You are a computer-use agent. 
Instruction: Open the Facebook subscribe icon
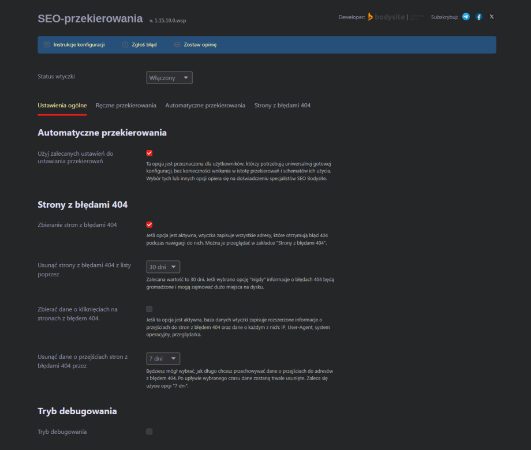tap(478, 17)
